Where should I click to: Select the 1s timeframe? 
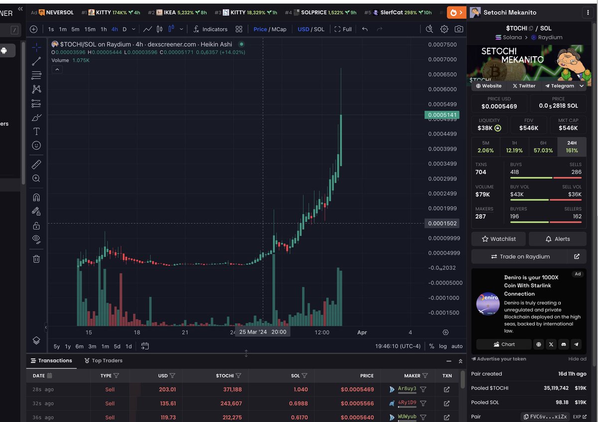coord(51,29)
